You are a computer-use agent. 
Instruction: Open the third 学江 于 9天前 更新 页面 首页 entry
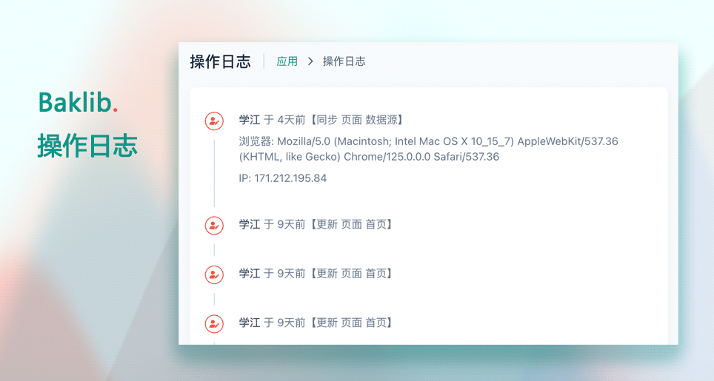point(316,323)
